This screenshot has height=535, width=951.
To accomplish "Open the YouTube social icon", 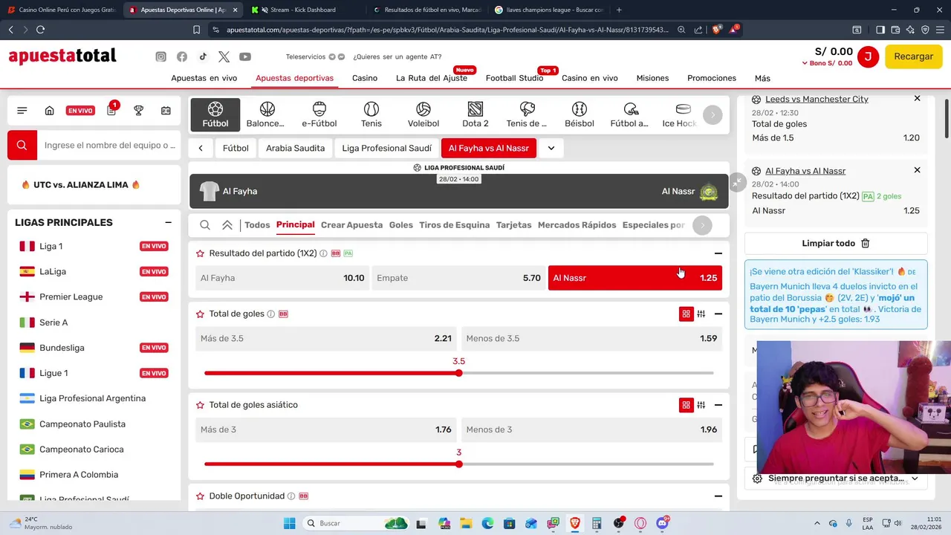I will click(245, 56).
